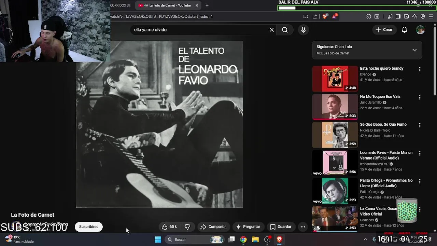Click Brave Rewards triangle icon

334,16
